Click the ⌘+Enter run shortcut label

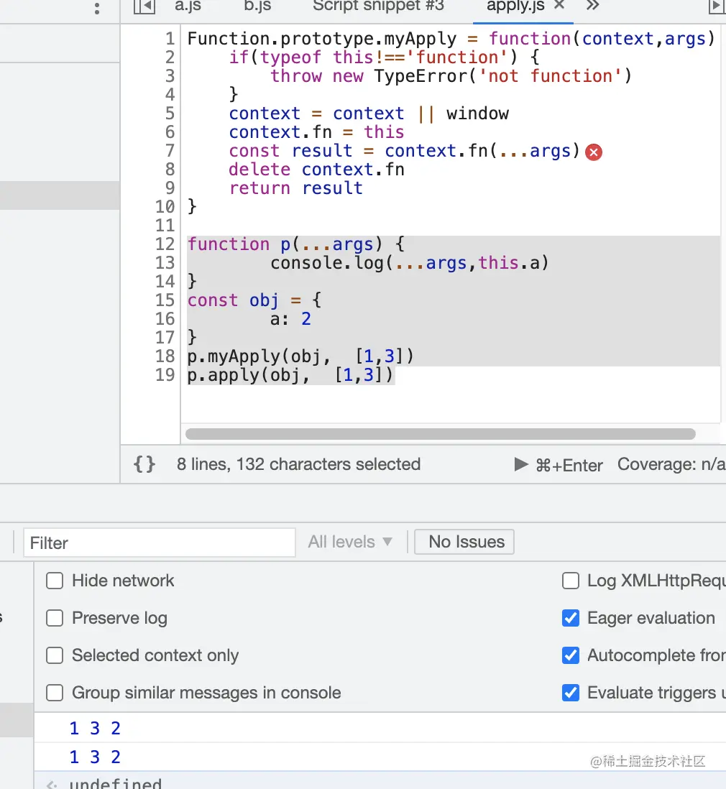569,466
